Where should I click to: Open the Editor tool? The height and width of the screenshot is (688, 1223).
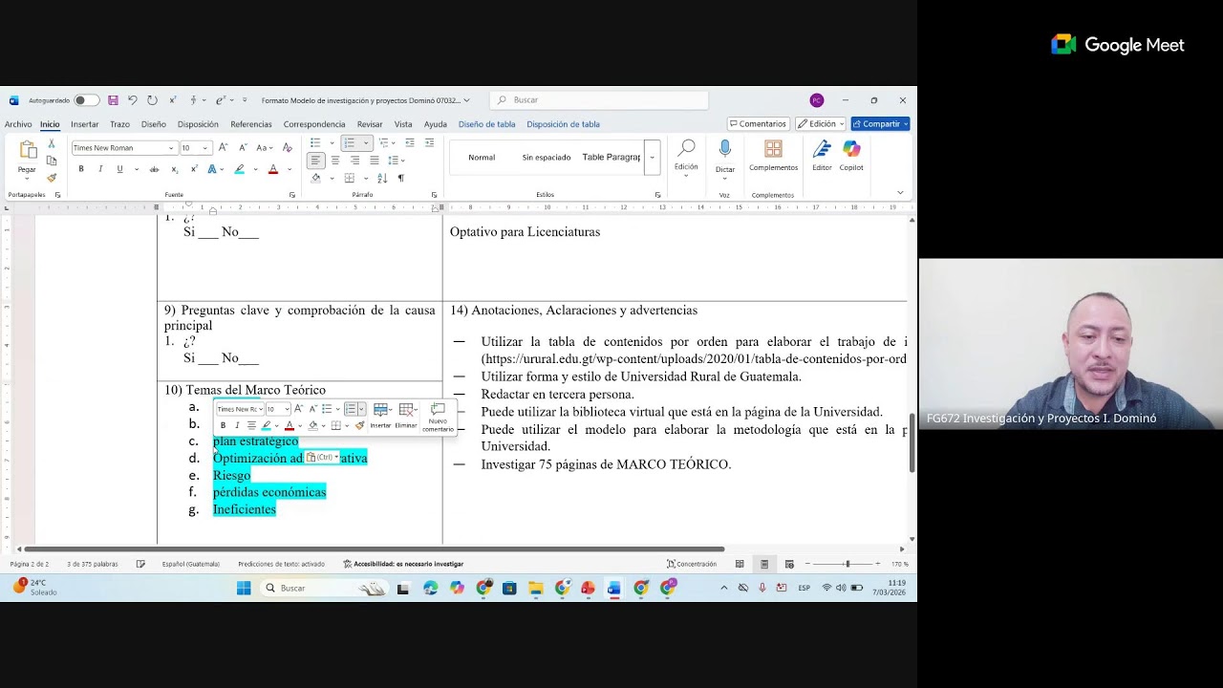pos(822,155)
